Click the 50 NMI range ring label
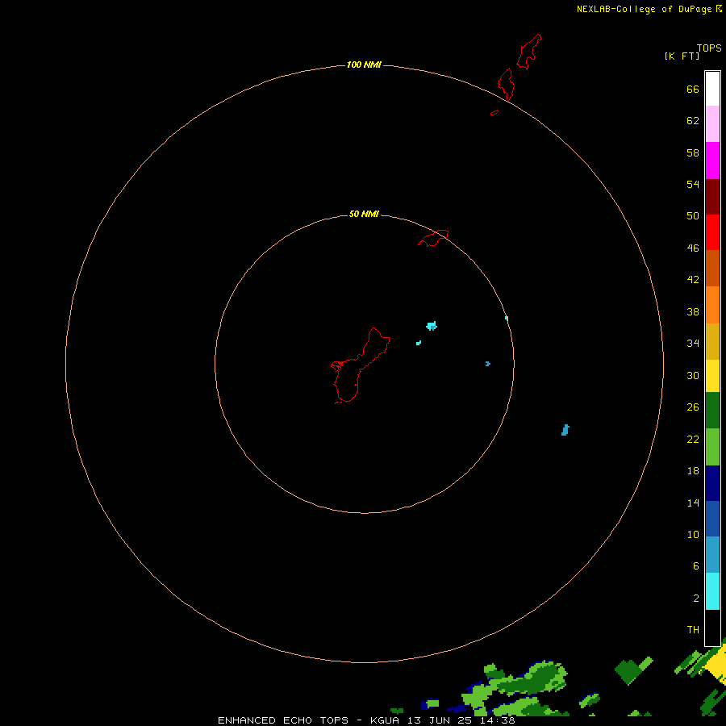Screen dimensions: 726x726 tap(364, 214)
